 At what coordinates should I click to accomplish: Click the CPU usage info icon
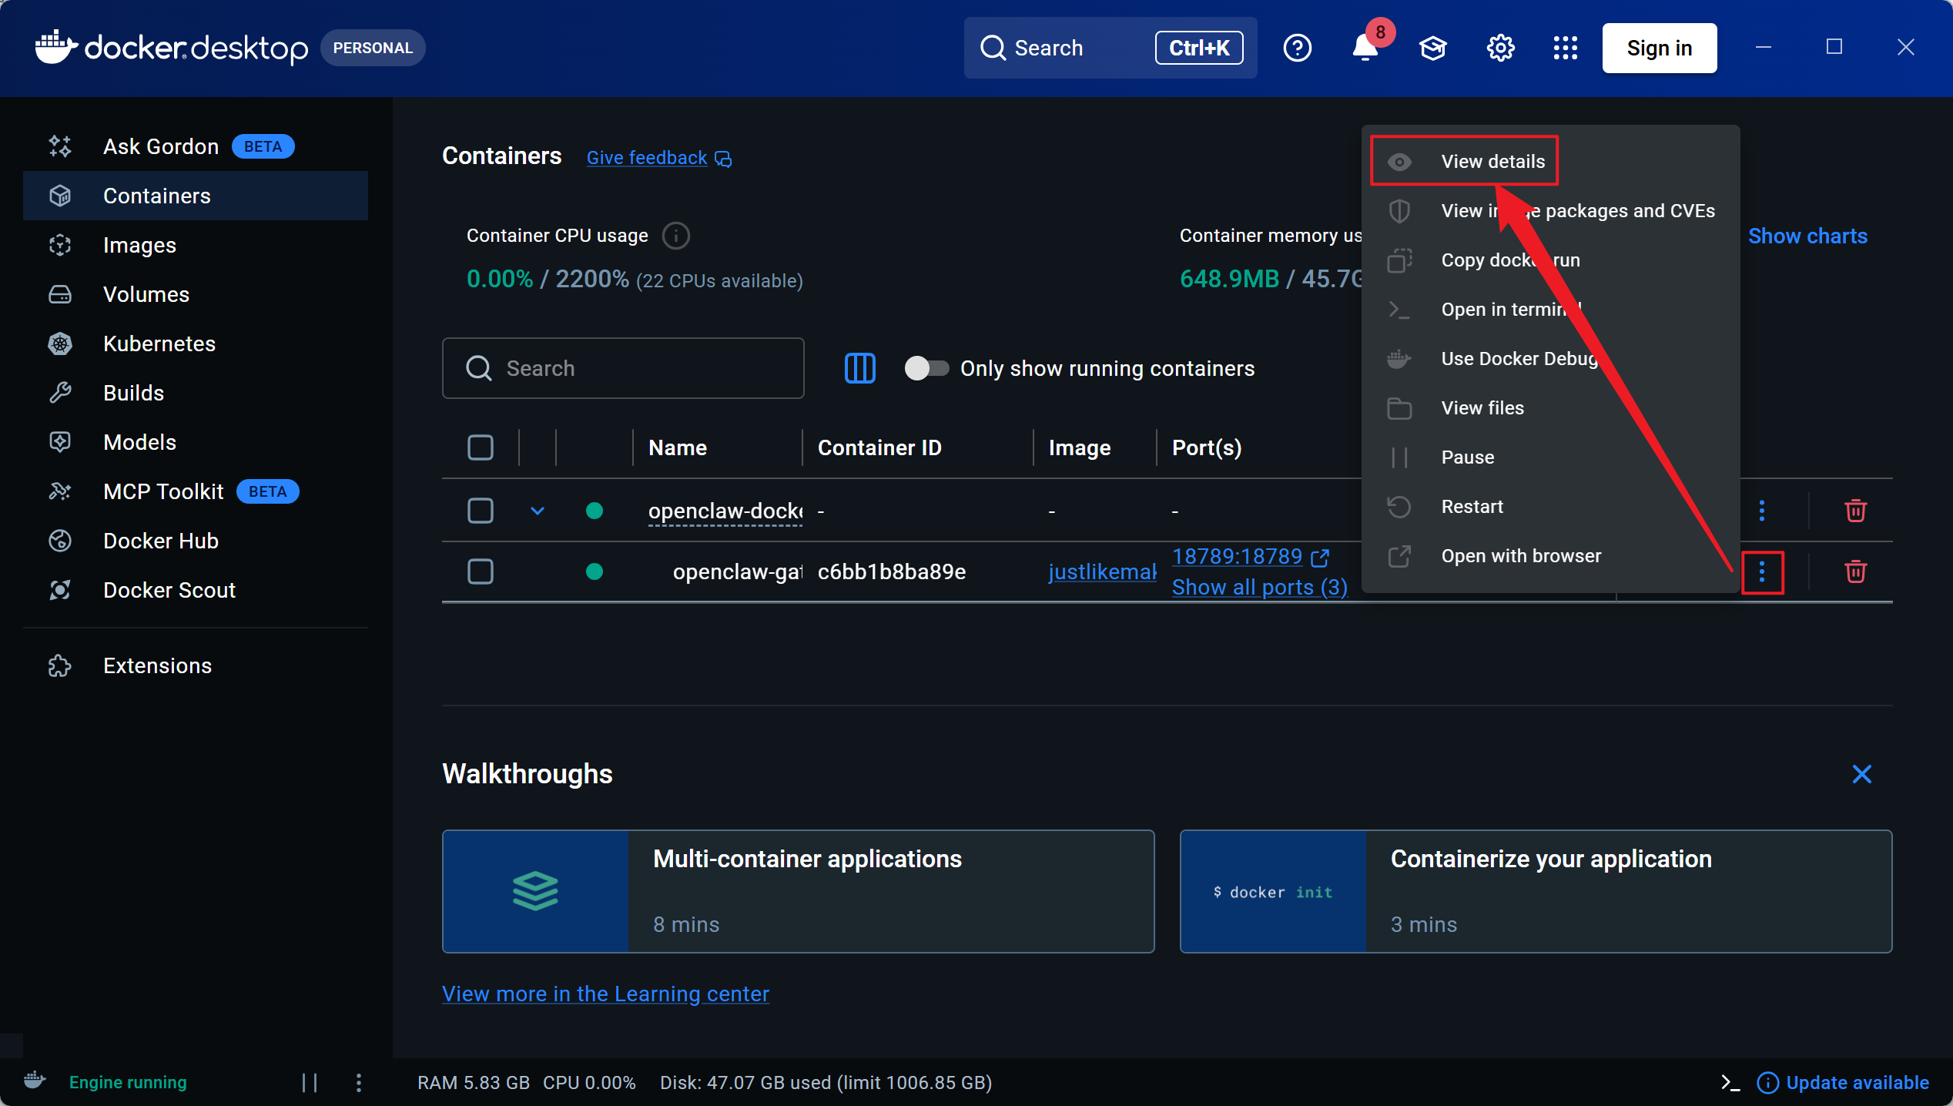pos(675,236)
